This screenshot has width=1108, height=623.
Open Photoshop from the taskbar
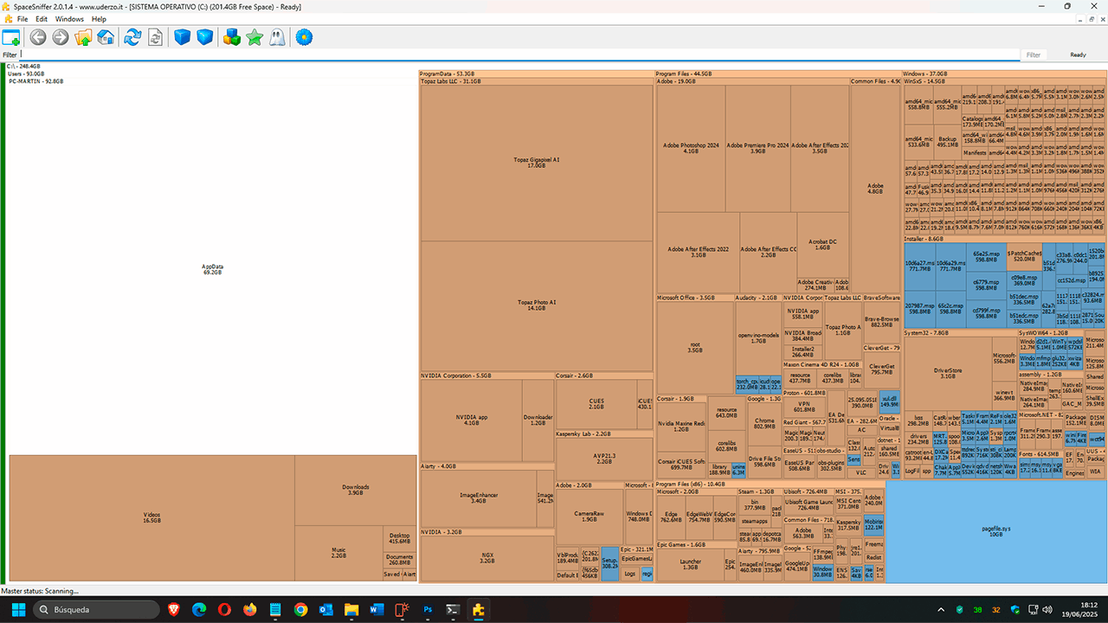[x=428, y=609]
